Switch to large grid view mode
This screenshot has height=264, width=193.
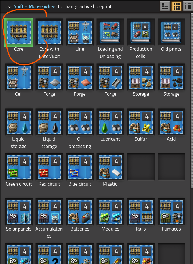pos(176,6)
